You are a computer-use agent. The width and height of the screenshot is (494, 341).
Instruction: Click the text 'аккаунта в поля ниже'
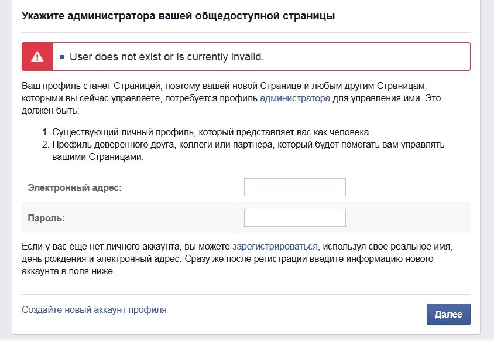pyautogui.click(x=67, y=272)
